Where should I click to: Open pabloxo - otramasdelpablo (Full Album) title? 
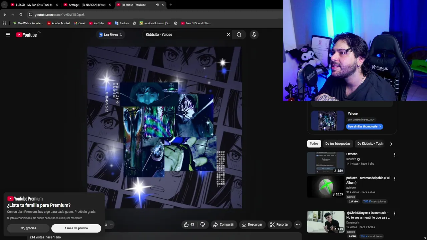point(368,180)
